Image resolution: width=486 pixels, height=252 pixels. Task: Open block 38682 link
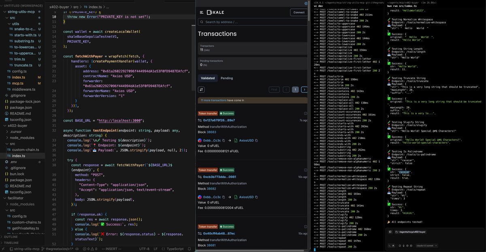[211, 189]
